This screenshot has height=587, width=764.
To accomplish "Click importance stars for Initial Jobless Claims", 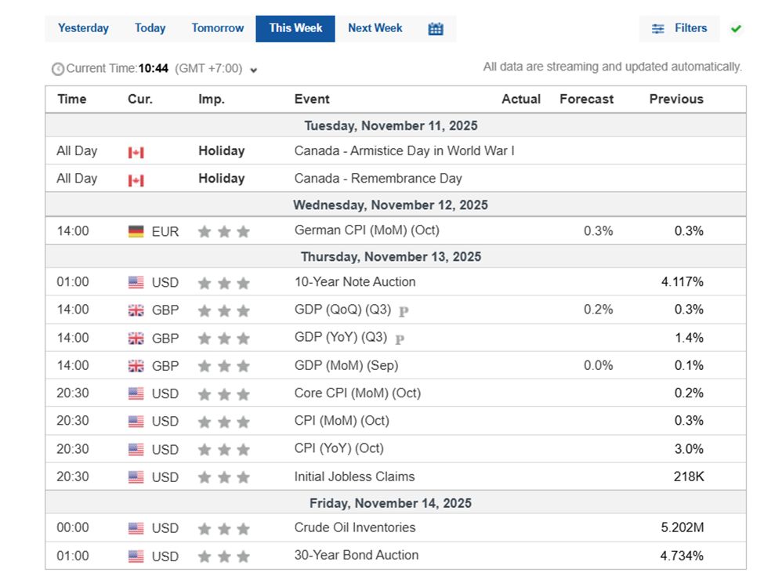I will pyautogui.click(x=223, y=477).
